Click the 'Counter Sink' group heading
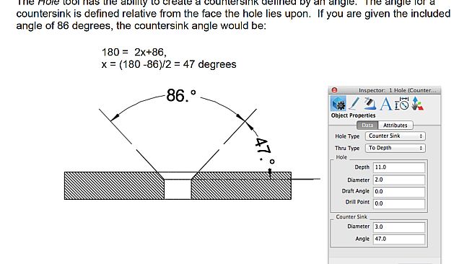472x264 pixels. pos(351,216)
